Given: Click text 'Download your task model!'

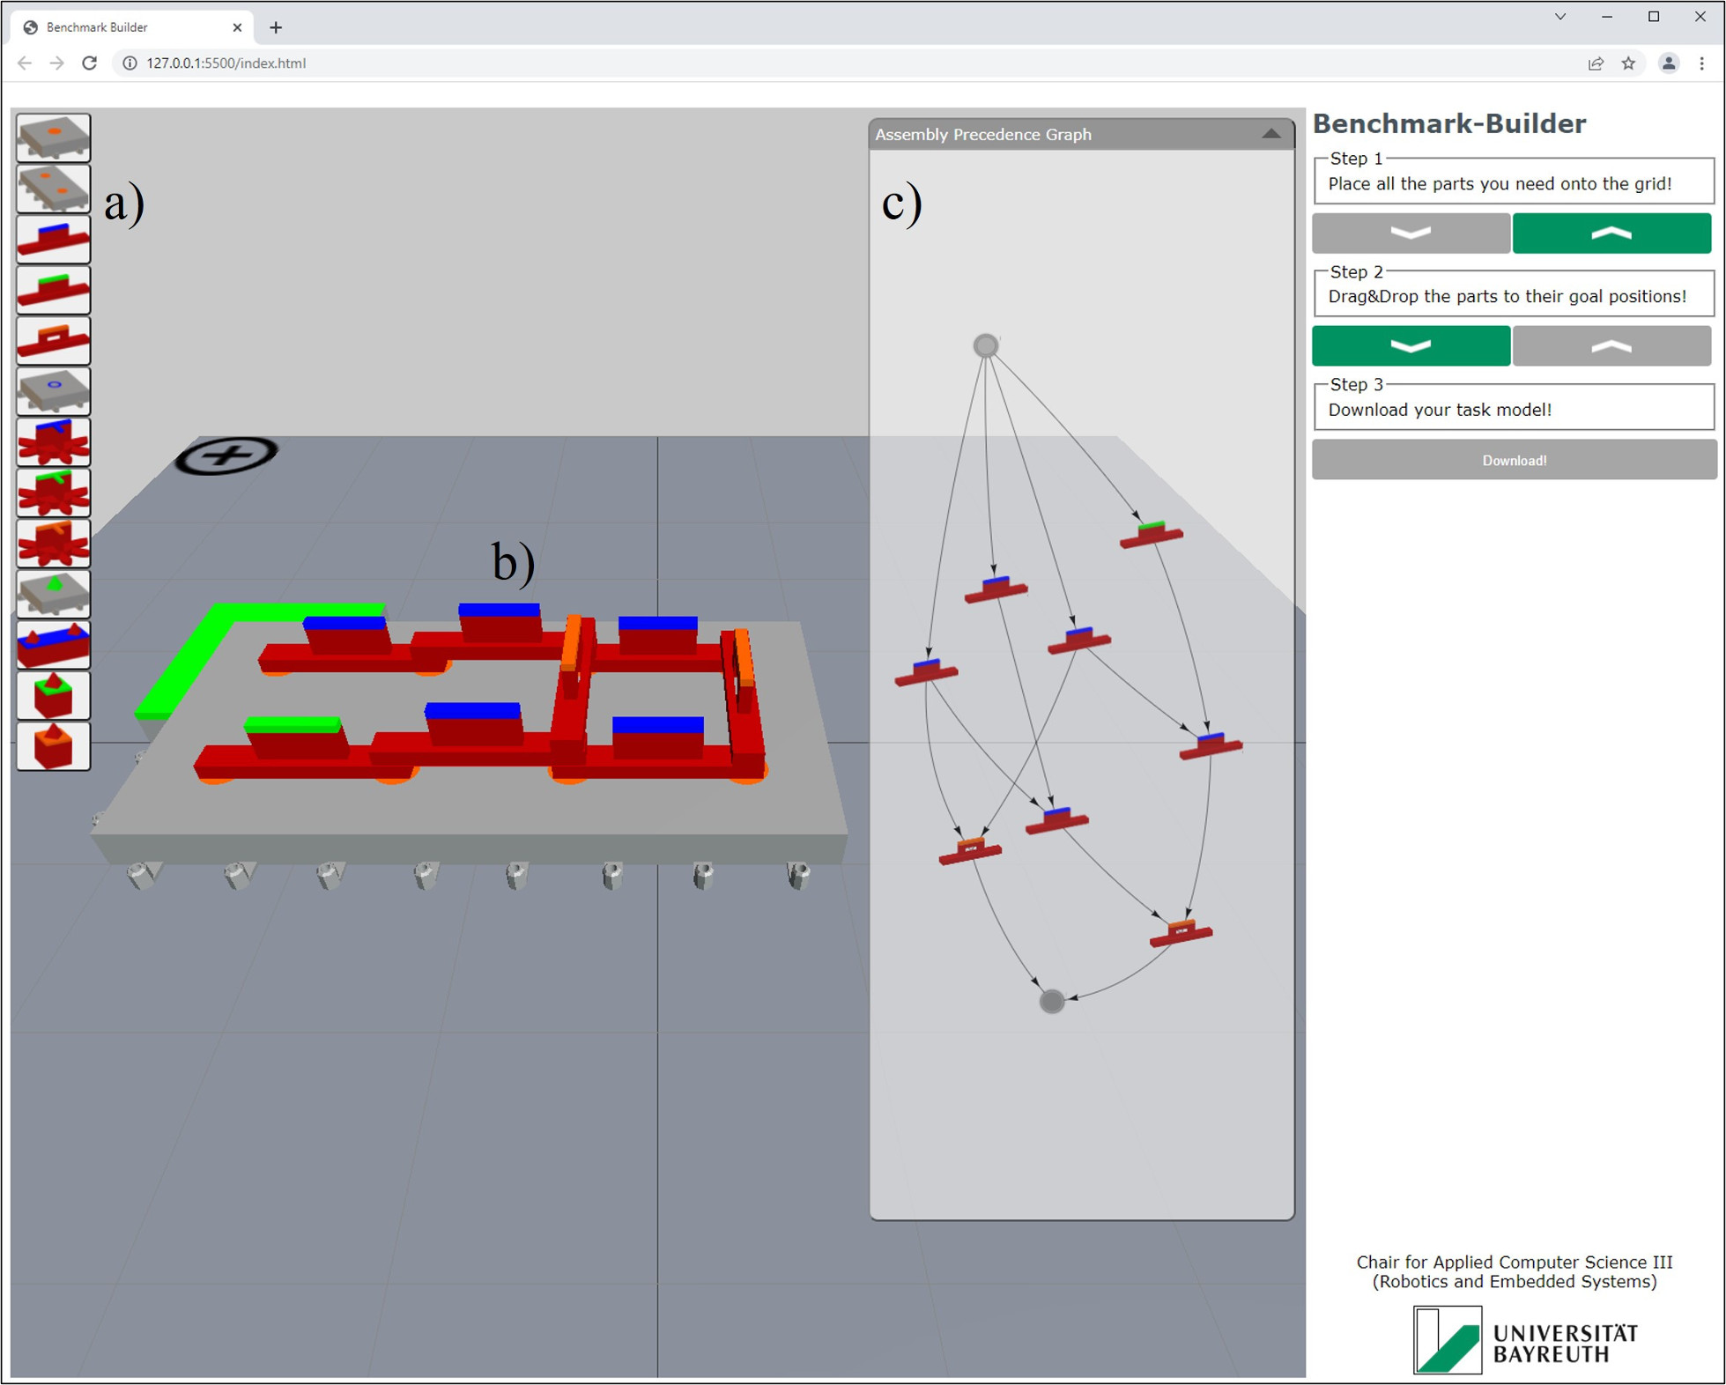Looking at the screenshot, I should (x=1440, y=410).
